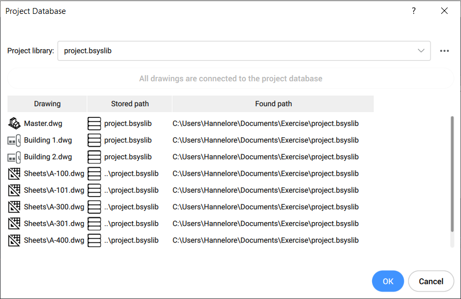
Task: Click the Master.dwg model drawing icon
Action: point(14,124)
